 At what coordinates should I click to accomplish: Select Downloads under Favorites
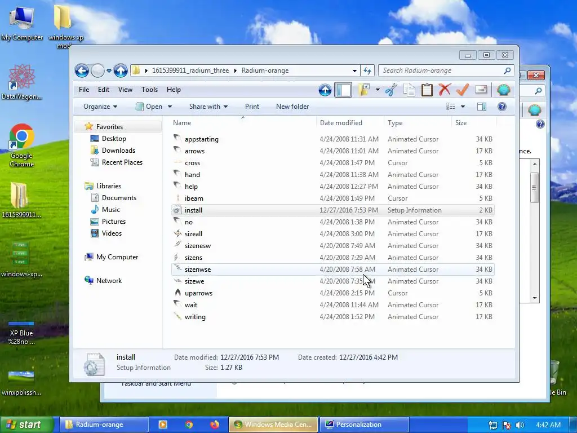pos(118,150)
